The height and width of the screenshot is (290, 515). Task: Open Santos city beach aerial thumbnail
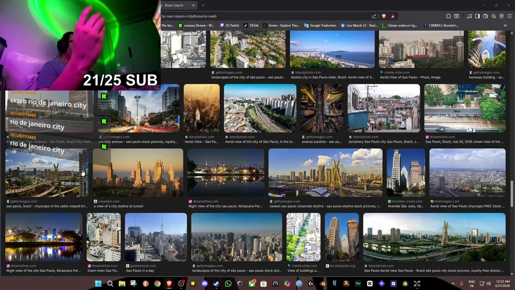(332, 49)
